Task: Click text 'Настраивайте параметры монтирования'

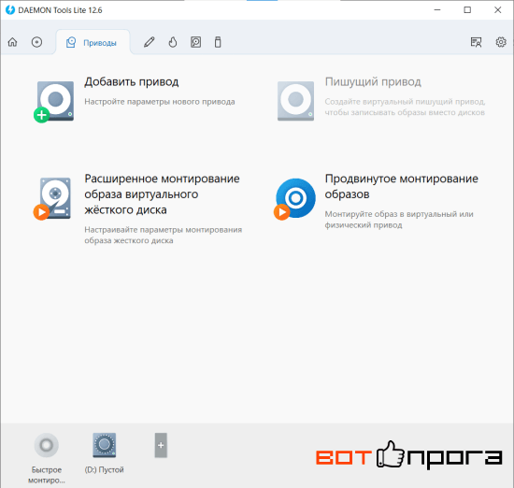Action: click(164, 230)
